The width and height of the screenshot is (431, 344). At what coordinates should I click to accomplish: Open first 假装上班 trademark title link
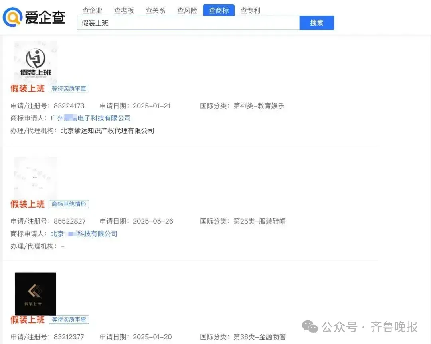point(28,88)
